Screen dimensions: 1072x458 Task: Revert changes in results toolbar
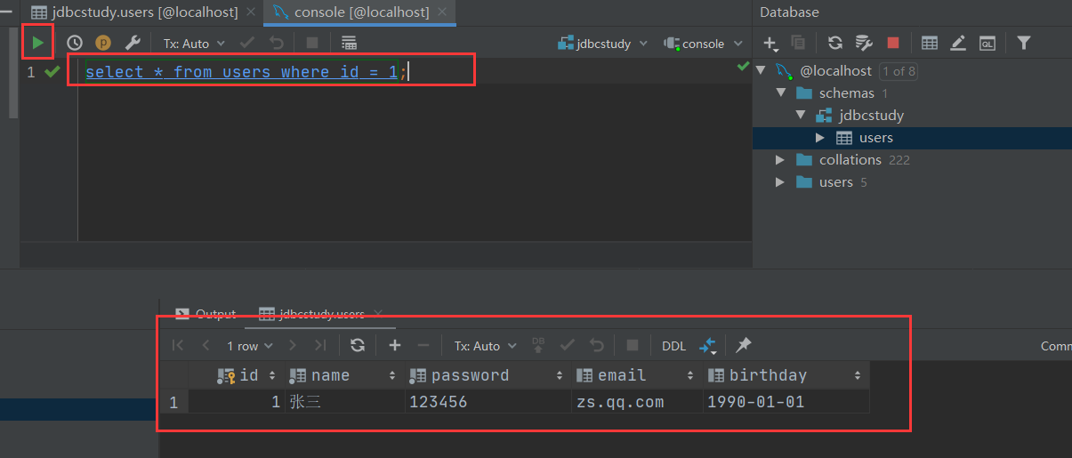(597, 345)
